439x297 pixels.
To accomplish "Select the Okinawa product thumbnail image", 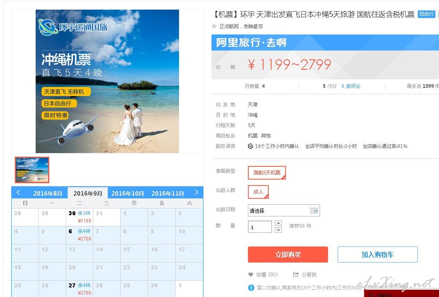I will (32, 170).
